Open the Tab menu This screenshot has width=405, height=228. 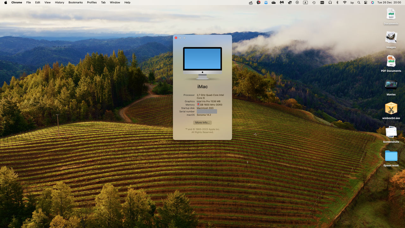click(103, 2)
